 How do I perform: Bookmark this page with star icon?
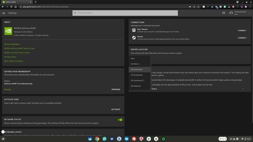coord(198,7)
